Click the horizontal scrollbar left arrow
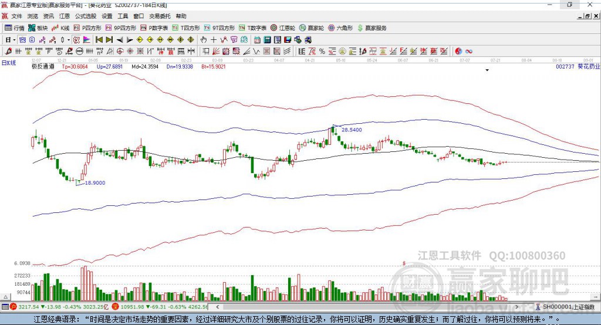 click(218, 307)
